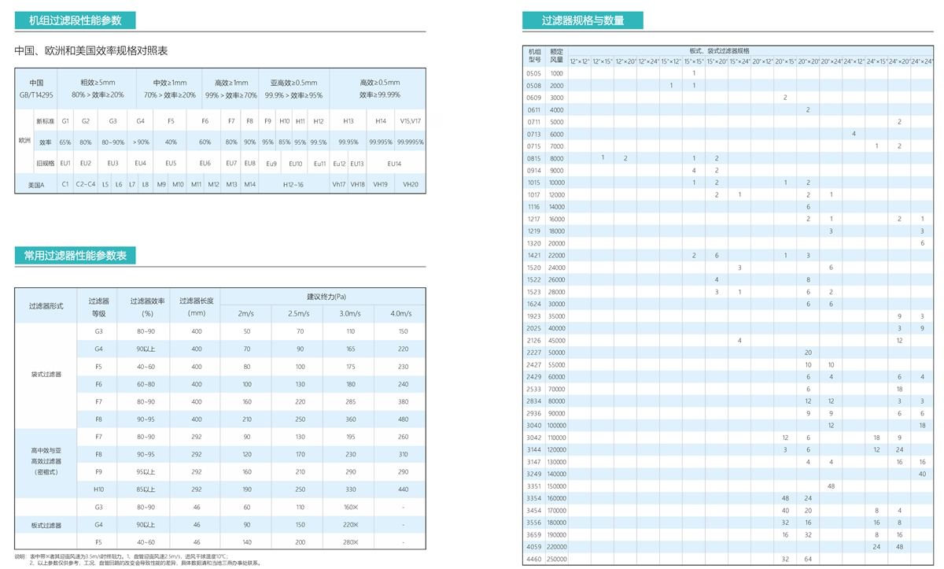Select the 280※ value
The image size is (944, 569).
coord(349,542)
